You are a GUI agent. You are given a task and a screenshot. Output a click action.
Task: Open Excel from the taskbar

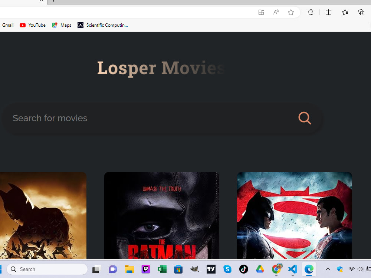point(162,269)
